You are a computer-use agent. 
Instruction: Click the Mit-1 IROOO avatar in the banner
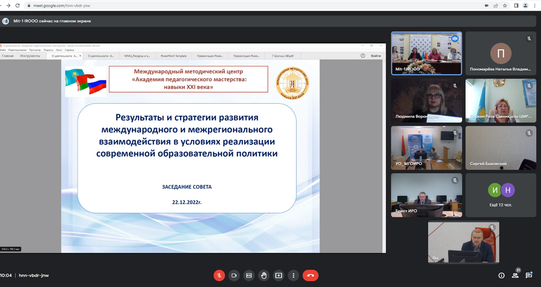click(x=5, y=21)
